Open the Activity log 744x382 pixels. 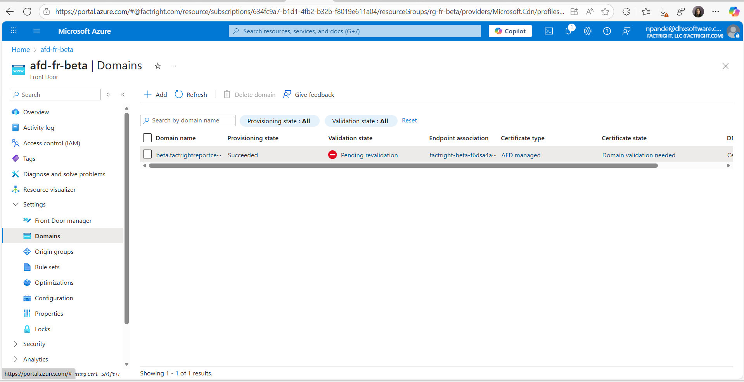tap(39, 128)
